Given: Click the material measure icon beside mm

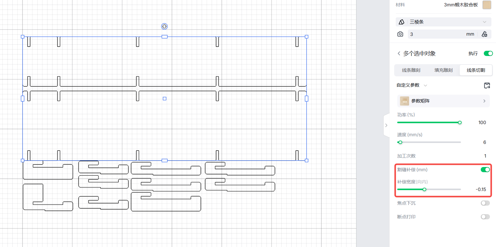Looking at the screenshot, I should coord(484,34).
